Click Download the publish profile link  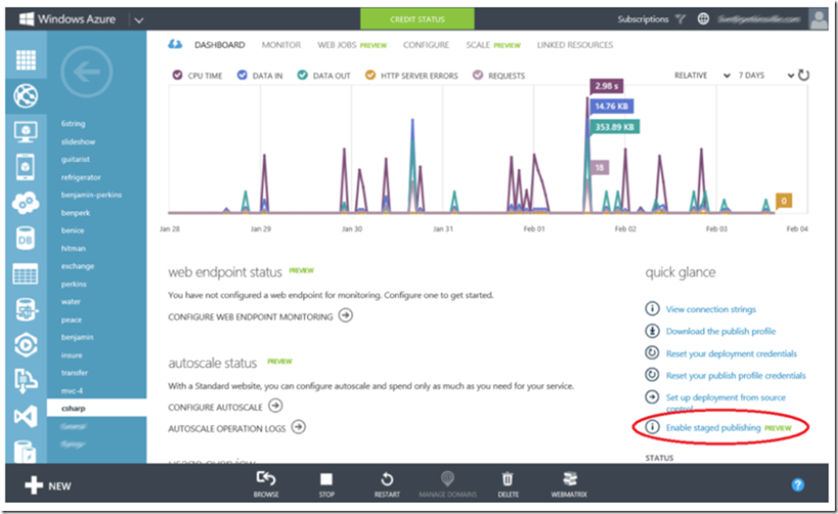(x=720, y=331)
